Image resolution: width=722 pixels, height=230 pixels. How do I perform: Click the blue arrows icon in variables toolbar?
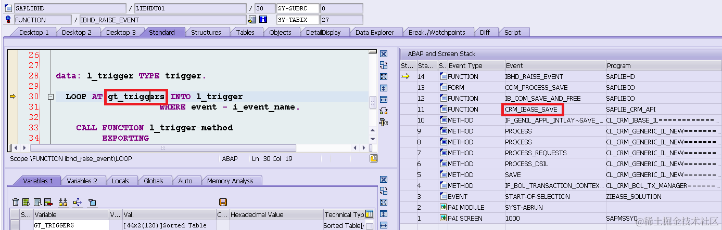click(x=78, y=202)
